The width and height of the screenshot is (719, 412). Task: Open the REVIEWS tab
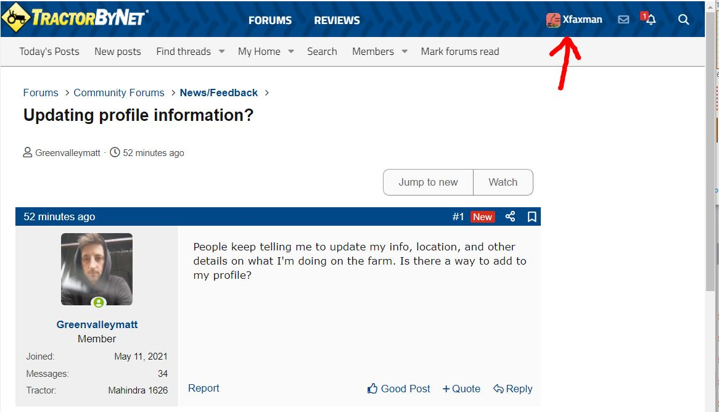(337, 20)
